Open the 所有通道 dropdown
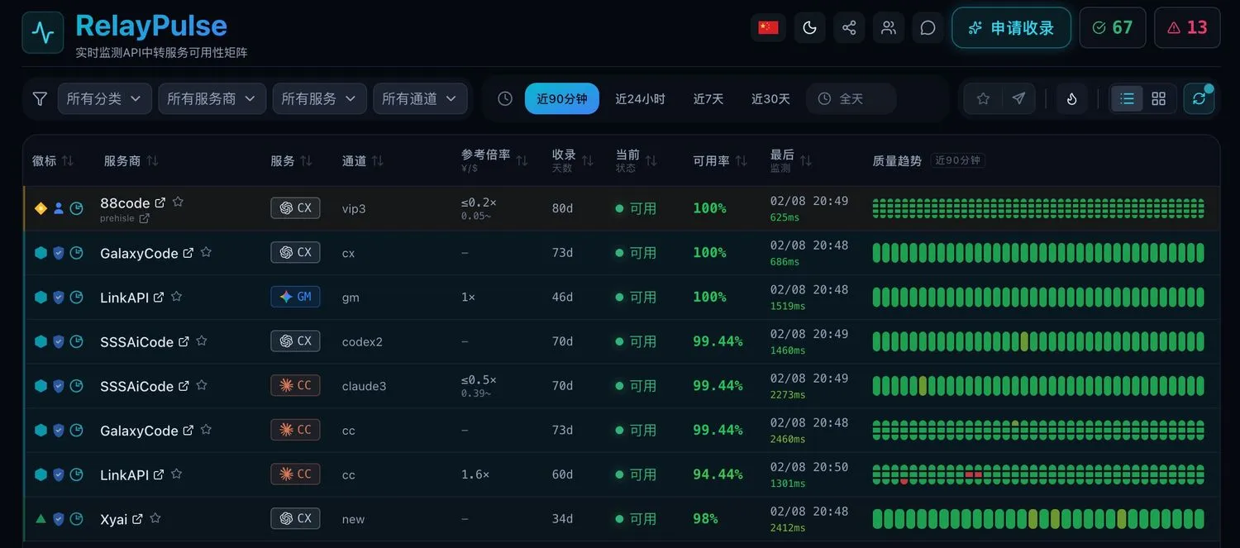 420,98
